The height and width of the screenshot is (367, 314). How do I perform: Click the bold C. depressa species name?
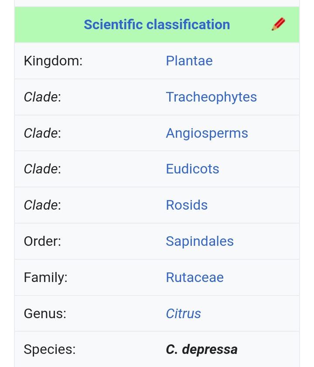tap(201, 350)
